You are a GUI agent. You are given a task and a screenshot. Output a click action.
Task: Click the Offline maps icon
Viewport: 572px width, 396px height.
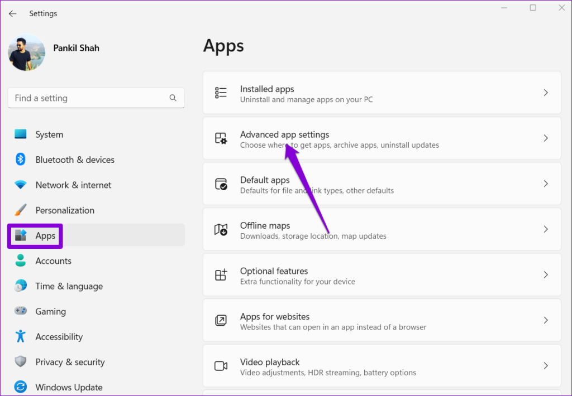click(222, 229)
